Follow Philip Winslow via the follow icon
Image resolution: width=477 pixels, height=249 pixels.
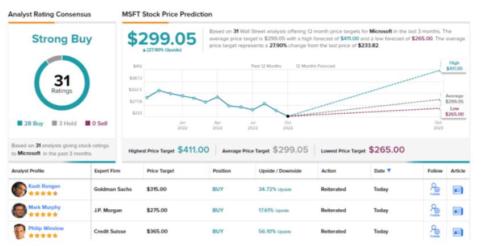click(435, 231)
